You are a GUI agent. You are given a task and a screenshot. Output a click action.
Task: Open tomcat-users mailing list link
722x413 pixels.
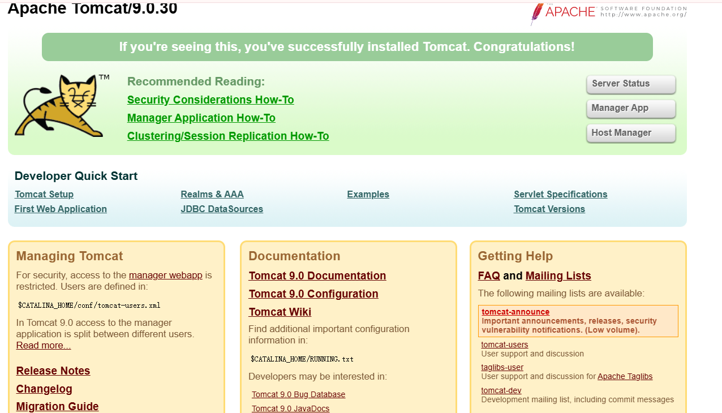tap(505, 345)
